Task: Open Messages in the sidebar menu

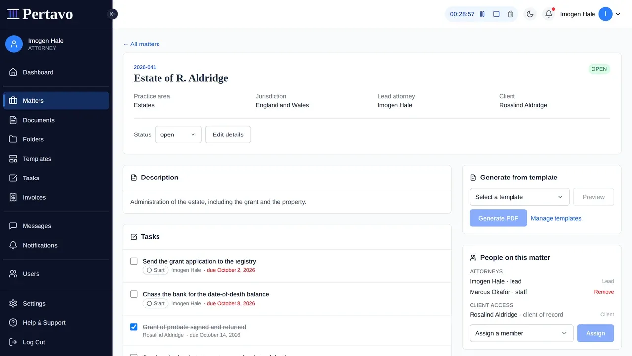Action: 56,226
